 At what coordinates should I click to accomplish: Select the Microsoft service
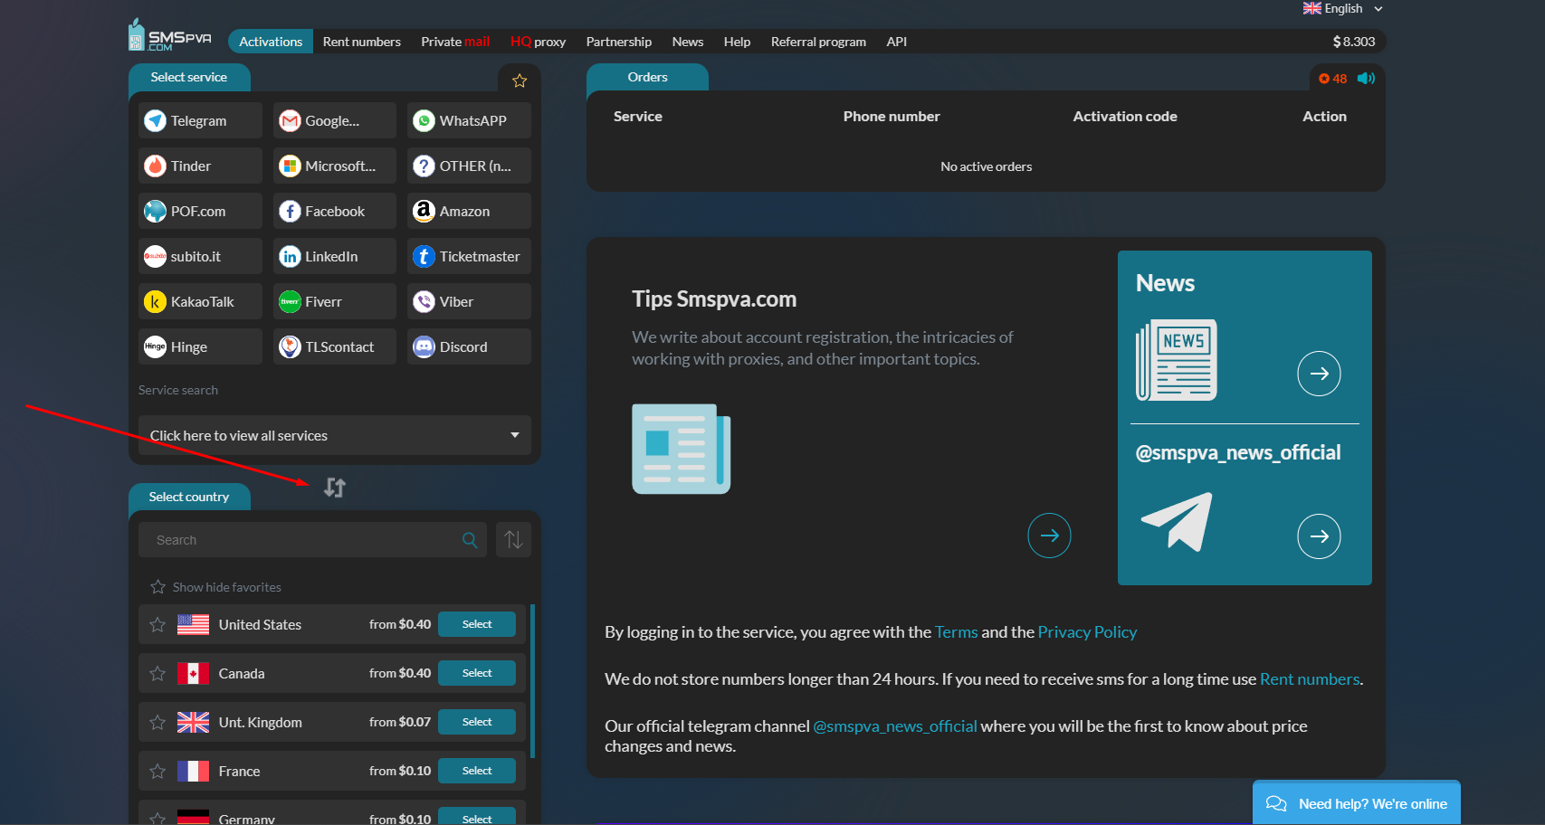click(x=335, y=166)
